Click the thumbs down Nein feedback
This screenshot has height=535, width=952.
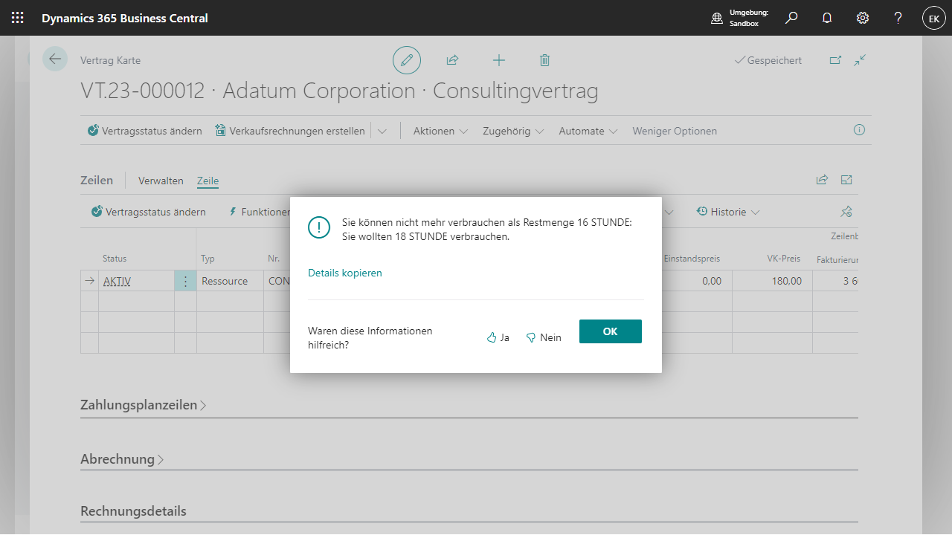pyautogui.click(x=544, y=337)
